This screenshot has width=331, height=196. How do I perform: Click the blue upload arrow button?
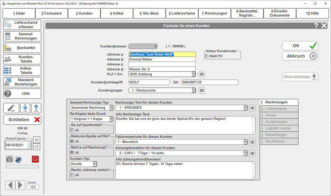[x=36, y=108]
